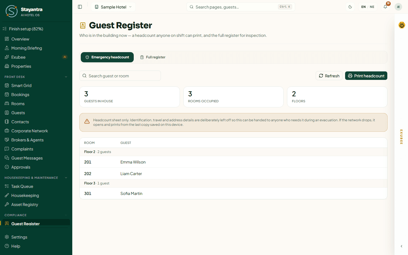Navigate to Rooms
Image resolution: width=408 pixels, height=255 pixels.
36,104
